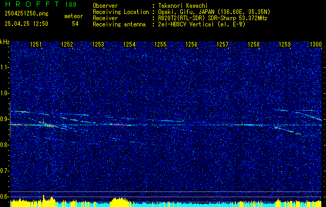Click the descending echo trail below 1259
This screenshot has height=207, width=326.
coord(287,131)
